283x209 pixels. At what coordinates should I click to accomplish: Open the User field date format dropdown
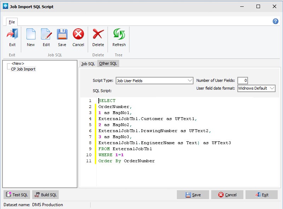[256, 88]
